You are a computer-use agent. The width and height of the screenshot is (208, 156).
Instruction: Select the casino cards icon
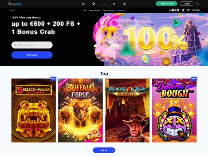[94, 4]
